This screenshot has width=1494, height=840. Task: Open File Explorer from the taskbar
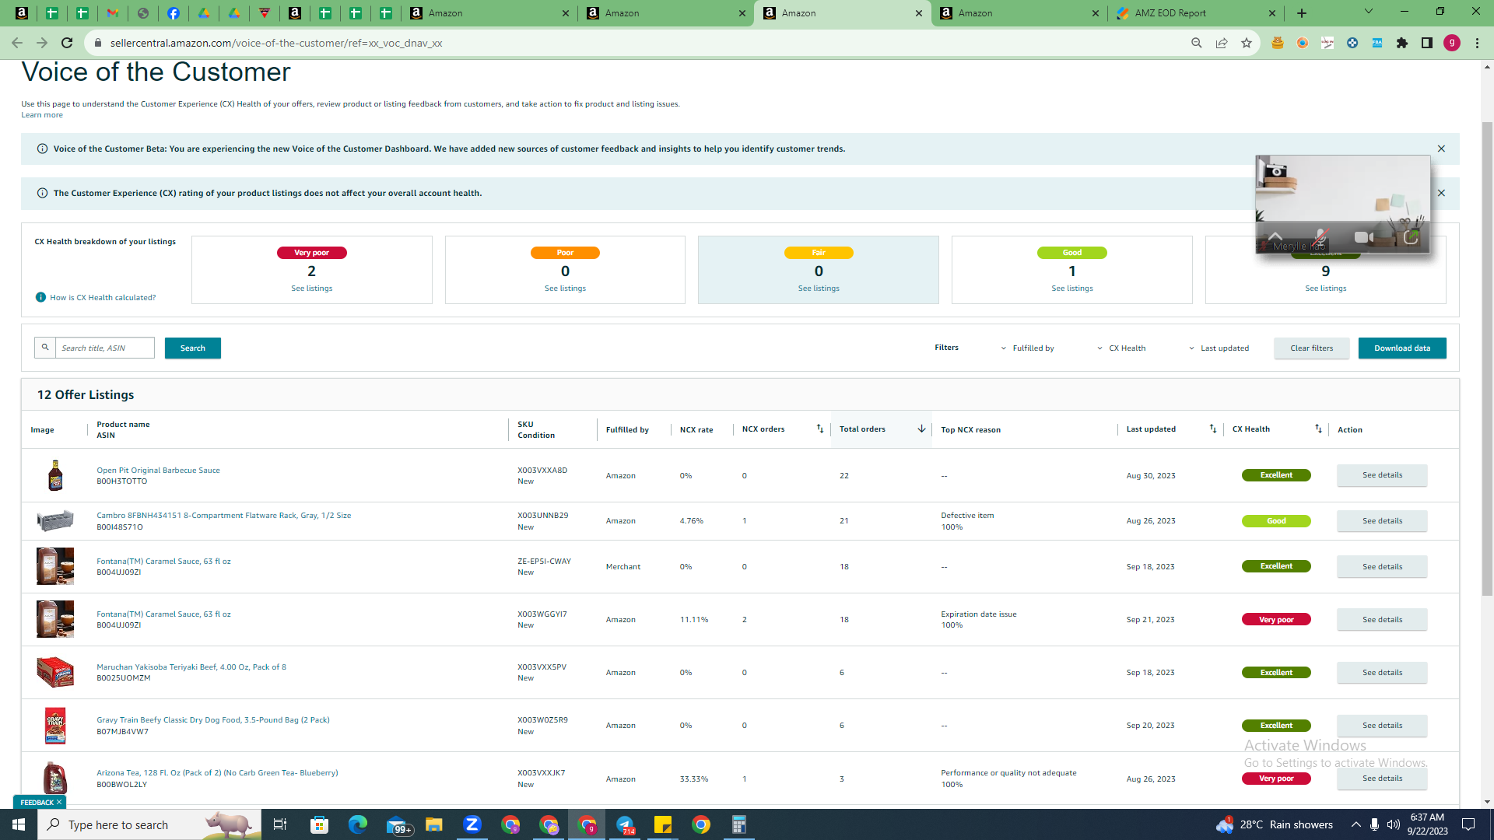[433, 824]
